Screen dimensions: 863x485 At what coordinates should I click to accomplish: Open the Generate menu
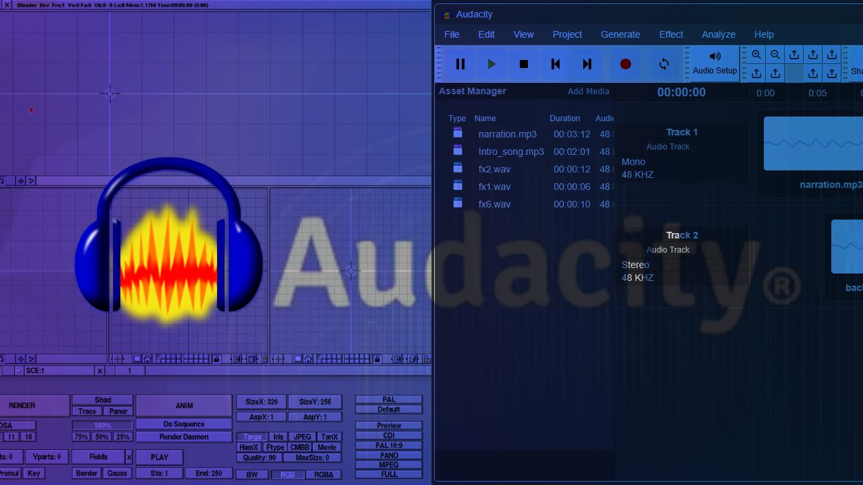(x=620, y=34)
